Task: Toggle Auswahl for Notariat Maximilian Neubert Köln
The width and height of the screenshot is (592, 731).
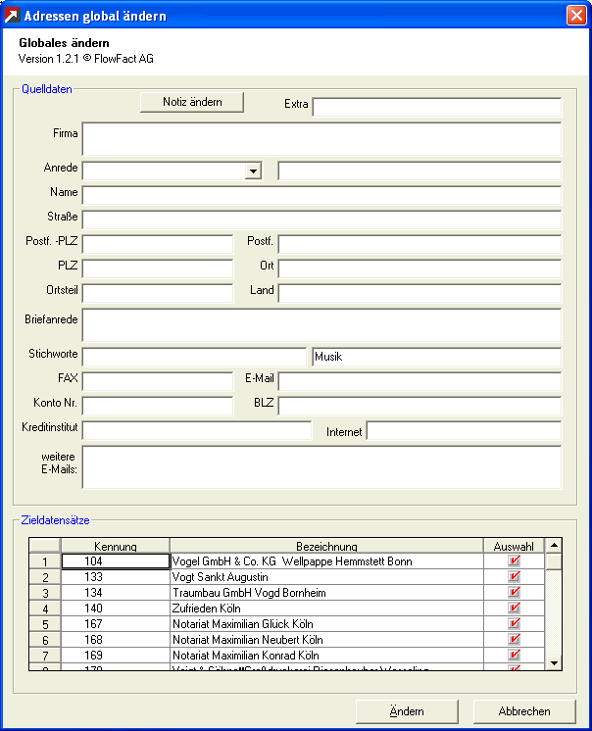Action: 515,639
